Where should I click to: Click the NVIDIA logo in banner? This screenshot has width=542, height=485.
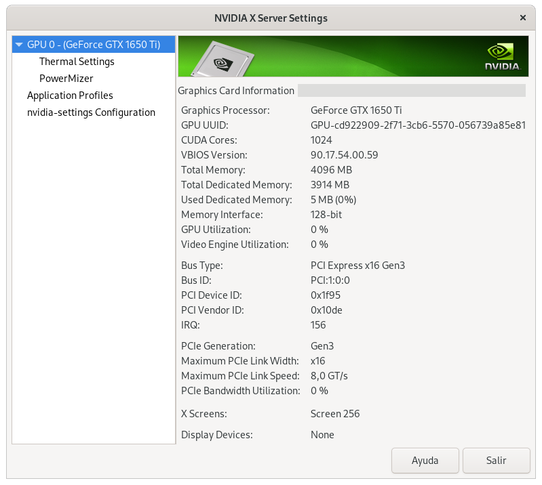tap(502, 57)
